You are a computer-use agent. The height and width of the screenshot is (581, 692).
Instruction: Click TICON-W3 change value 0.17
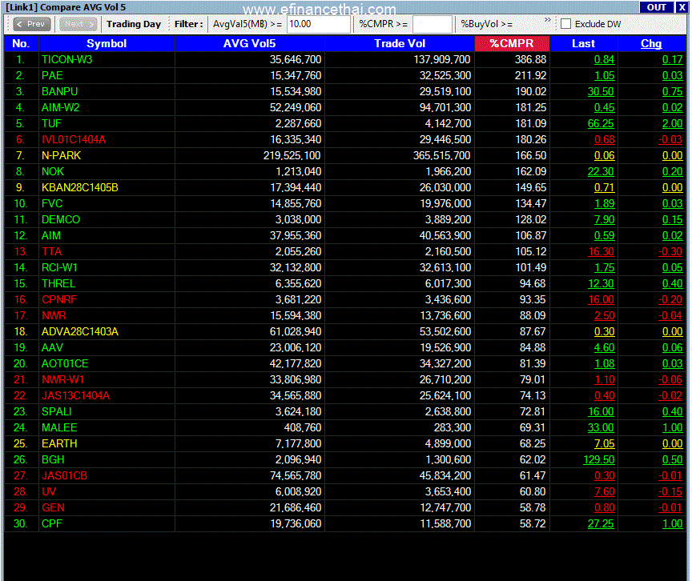click(672, 59)
